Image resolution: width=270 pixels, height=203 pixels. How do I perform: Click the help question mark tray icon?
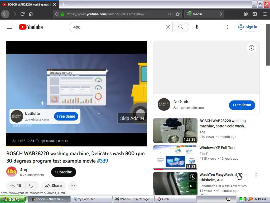coord(228,199)
